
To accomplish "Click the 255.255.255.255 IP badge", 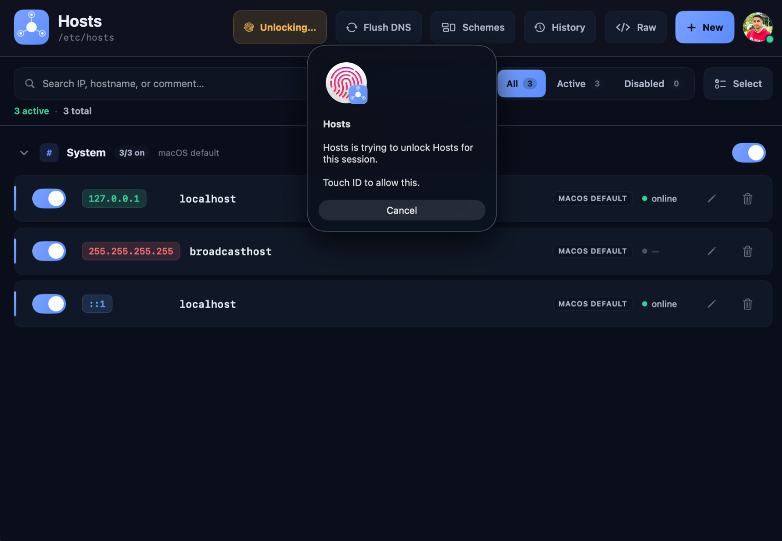I will click(x=131, y=251).
